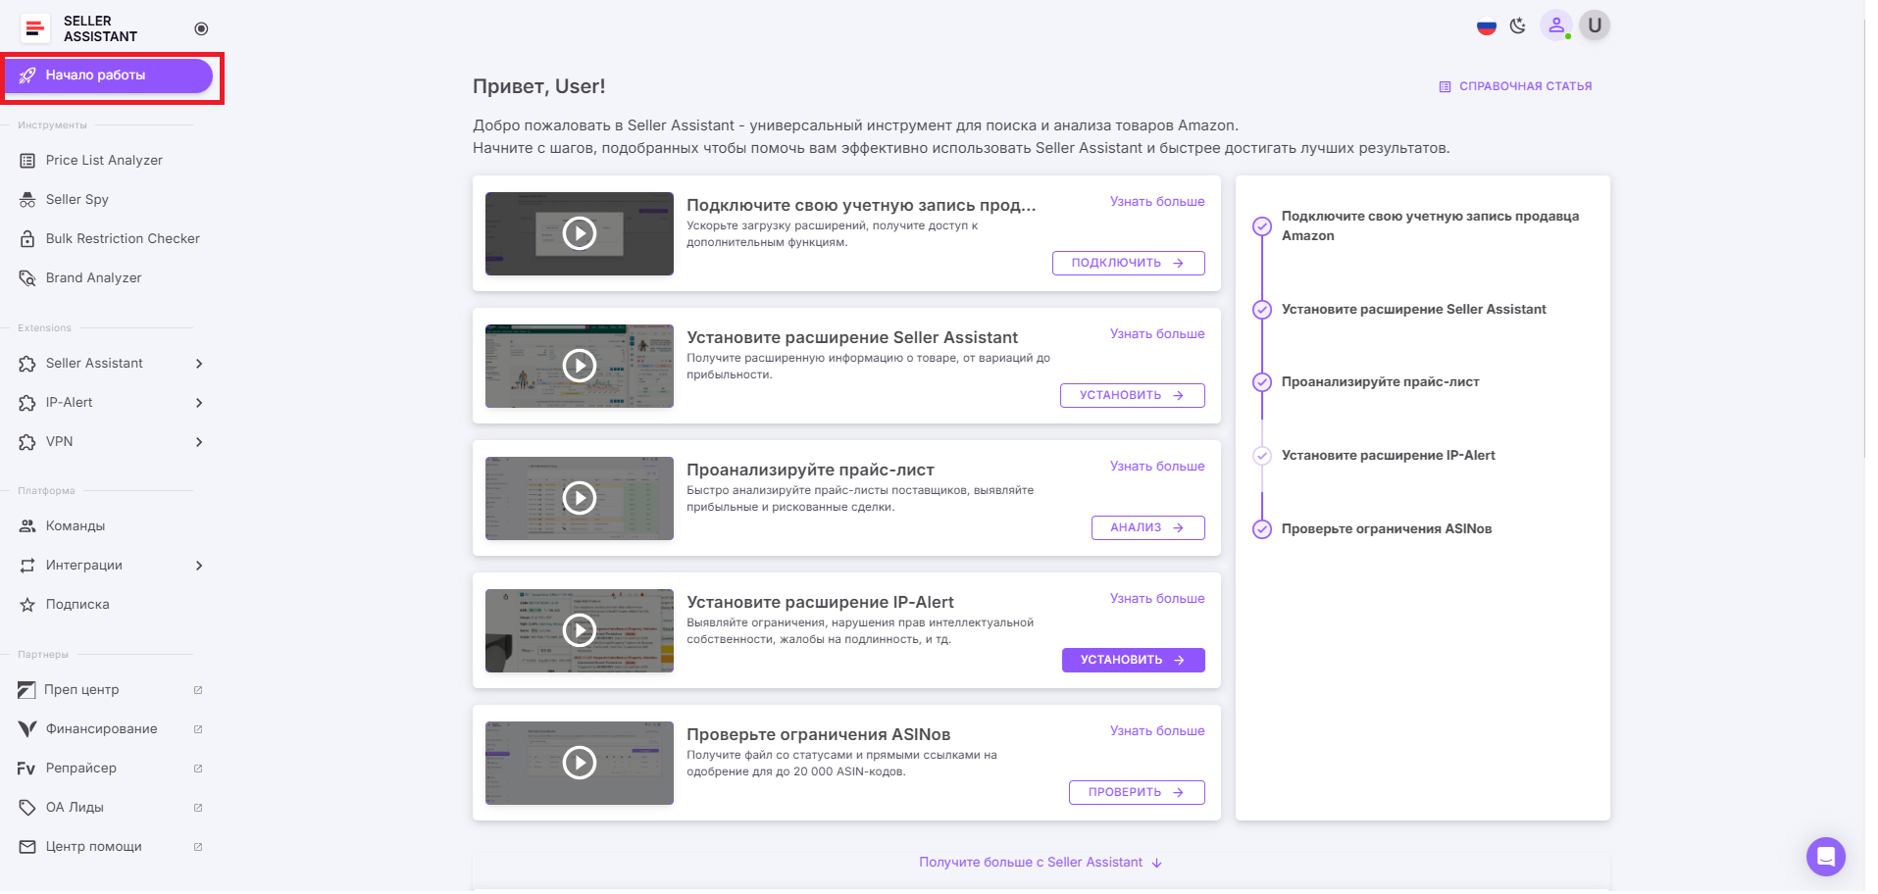The width and height of the screenshot is (1878, 894).
Task: Expand the IP-Alert submenu chevron
Action: (x=199, y=403)
